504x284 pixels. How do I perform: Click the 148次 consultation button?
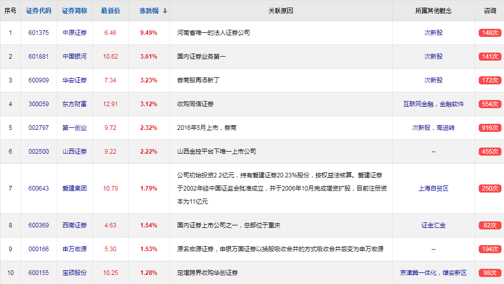(490, 33)
